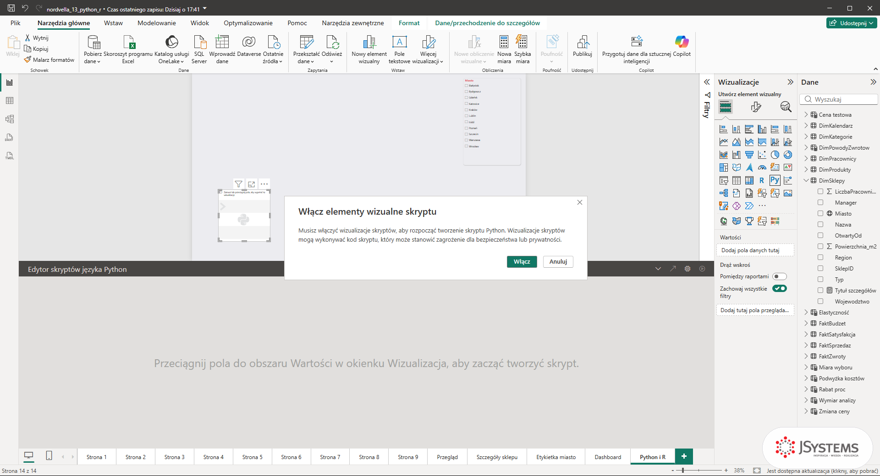The height and width of the screenshot is (476, 880).
Task: Click the Wyszukaj search field in Dane
Action: click(x=839, y=99)
